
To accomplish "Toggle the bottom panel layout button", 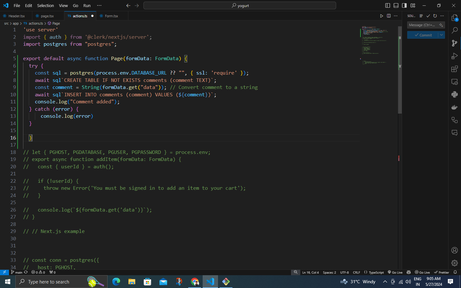I will click(396, 5).
